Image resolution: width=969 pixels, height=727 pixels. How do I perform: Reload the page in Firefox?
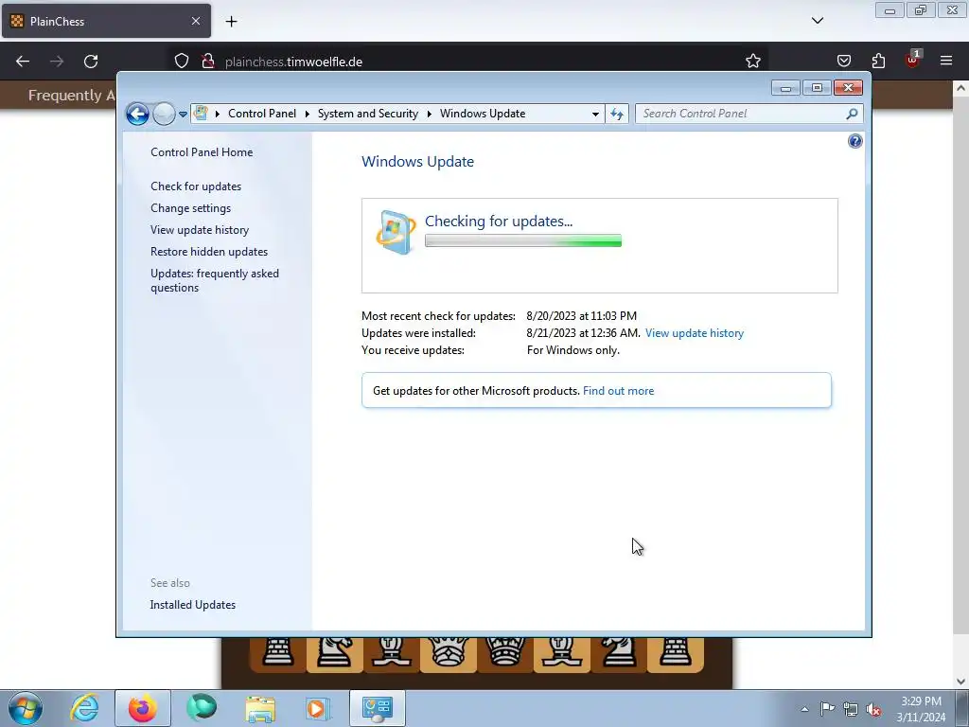(91, 62)
